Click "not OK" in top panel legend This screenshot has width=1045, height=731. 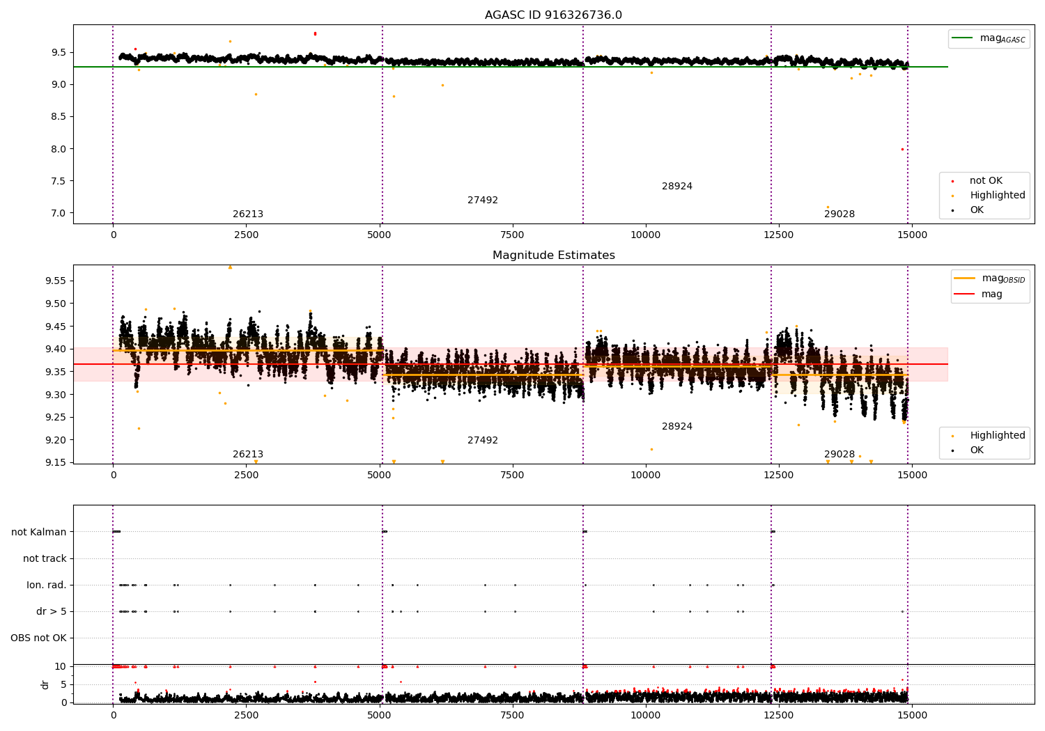point(985,180)
